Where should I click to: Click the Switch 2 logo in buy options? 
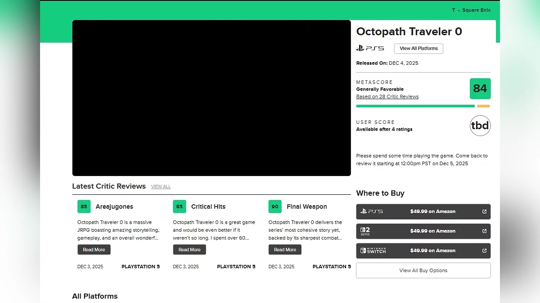tap(364, 231)
